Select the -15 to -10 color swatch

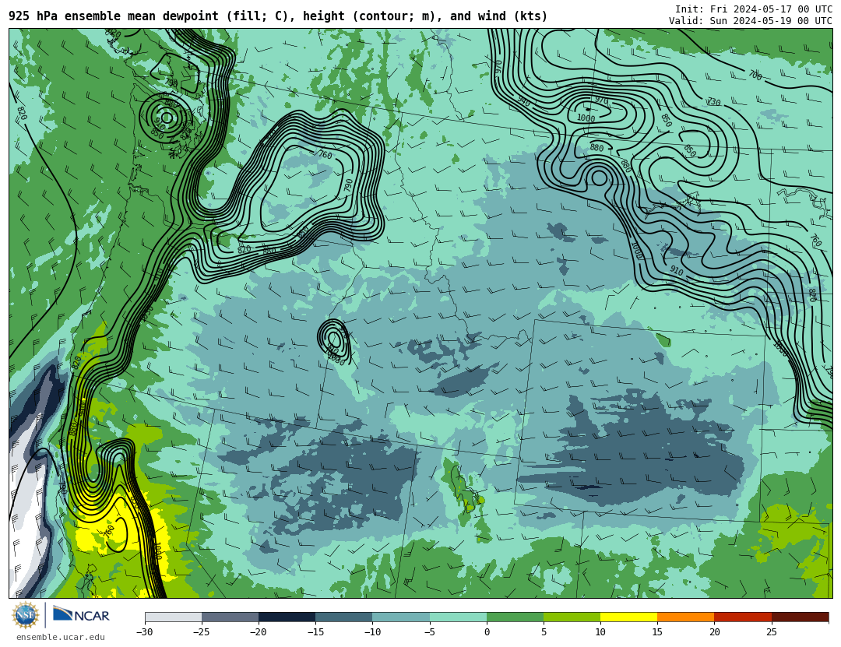(x=344, y=617)
